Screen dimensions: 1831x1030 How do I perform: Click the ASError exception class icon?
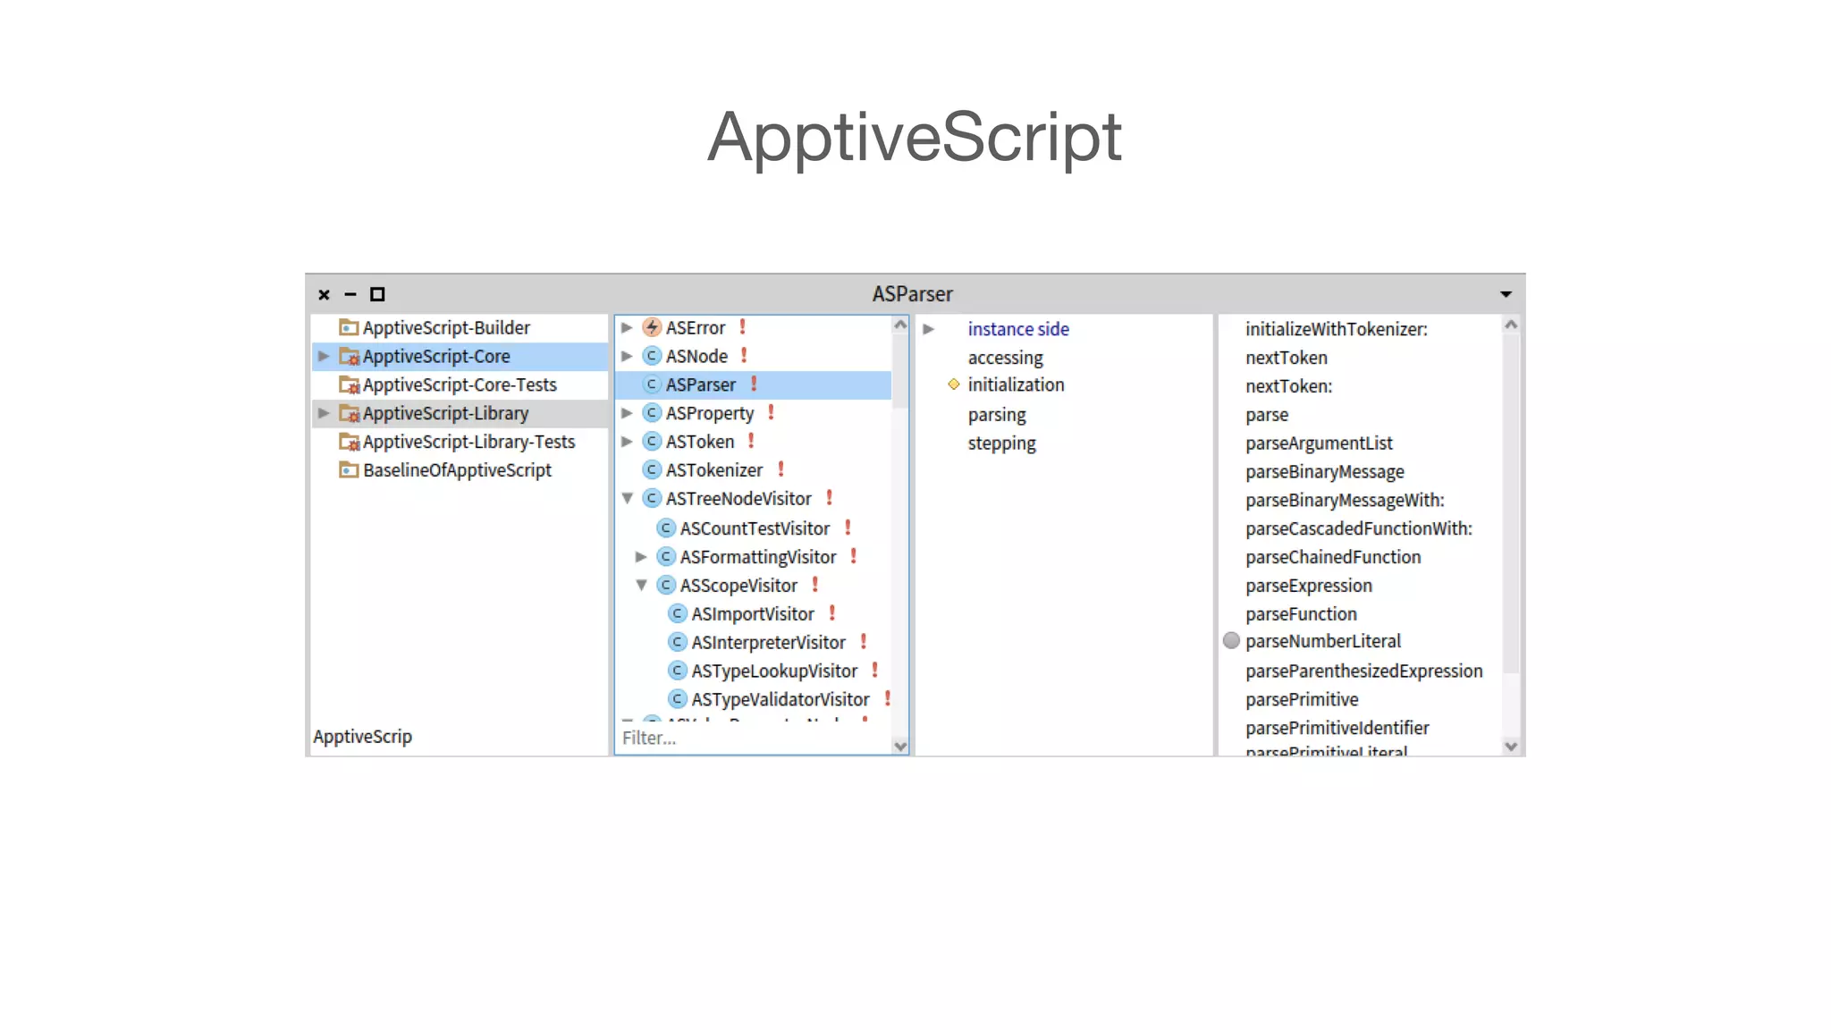[x=652, y=327]
